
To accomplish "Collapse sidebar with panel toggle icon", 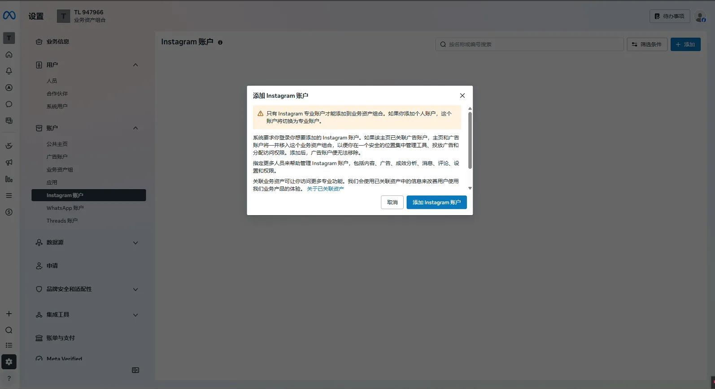I will click(135, 370).
